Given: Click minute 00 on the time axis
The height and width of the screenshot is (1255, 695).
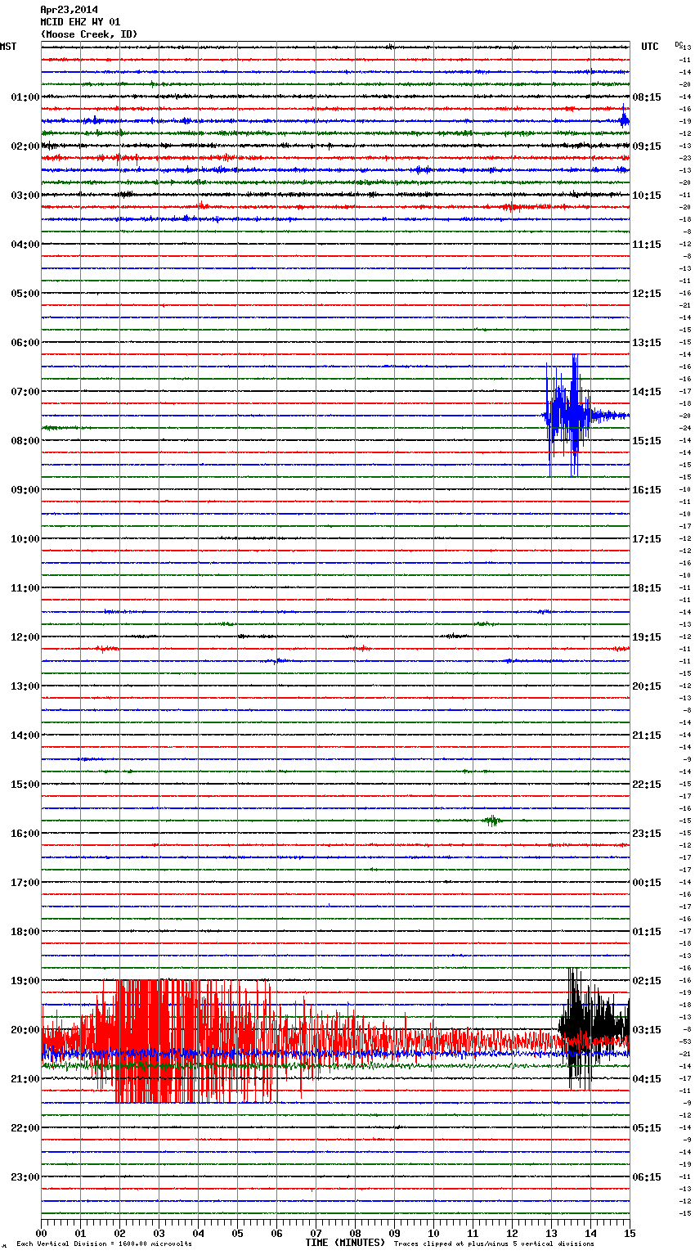Looking at the screenshot, I should coord(41,1232).
